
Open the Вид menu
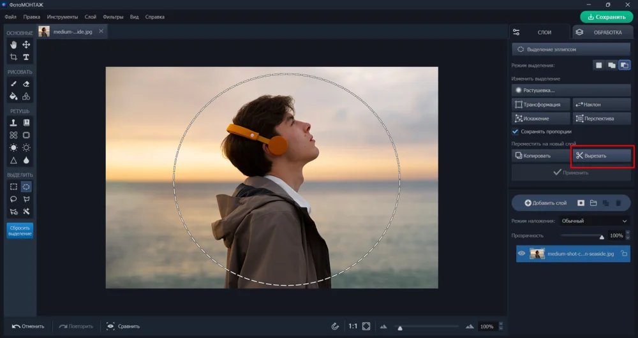point(134,17)
